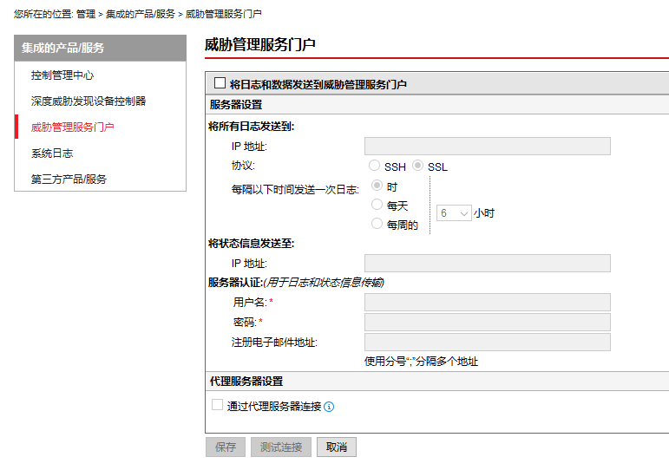Enable sending logs to Threat Management Services Portal
This screenshot has width=669, height=470.
pyautogui.click(x=220, y=83)
